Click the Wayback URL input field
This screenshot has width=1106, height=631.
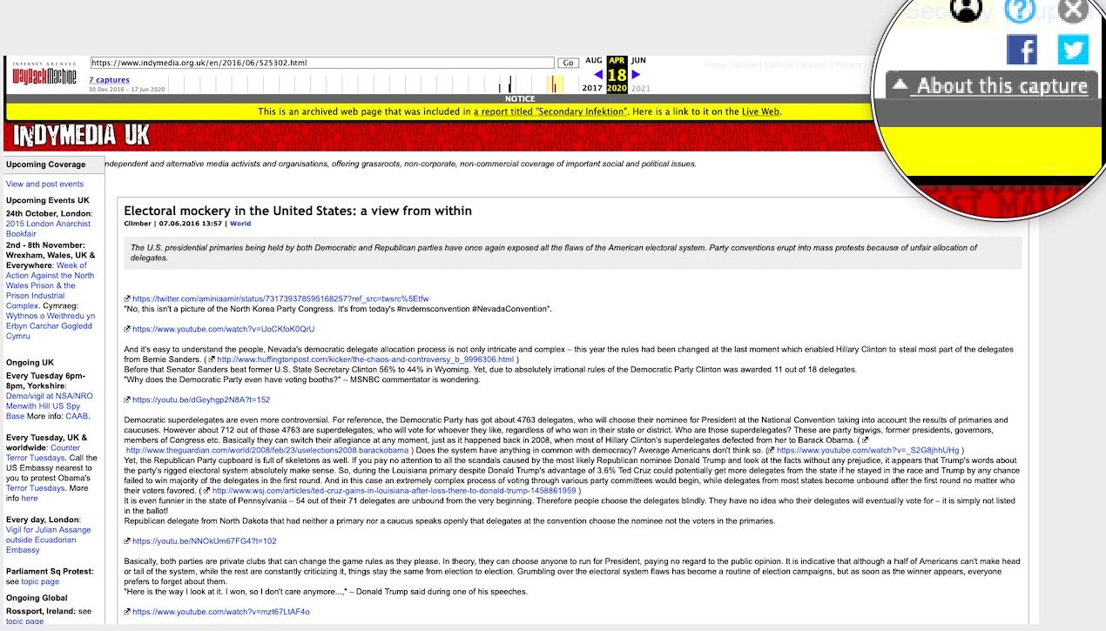point(321,63)
